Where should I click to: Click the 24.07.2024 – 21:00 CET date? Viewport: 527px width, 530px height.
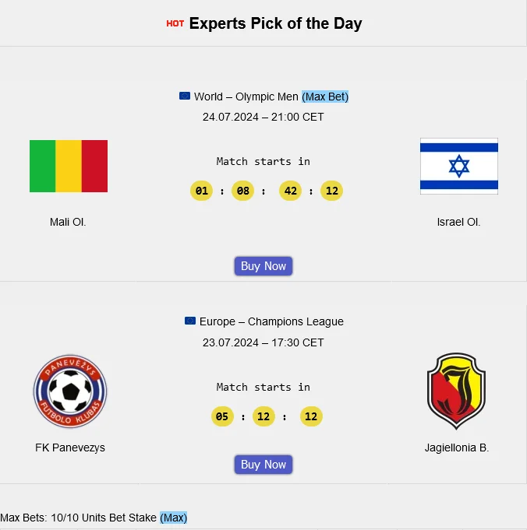(263, 117)
